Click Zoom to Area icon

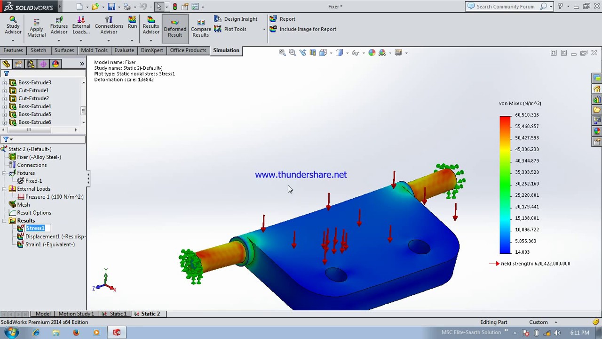(x=292, y=53)
